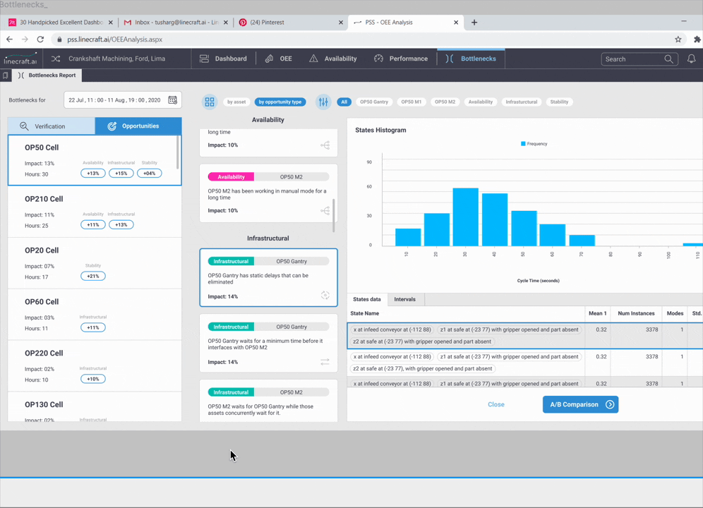703x508 pixels.
Task: Switch to the Intervals tab
Action: (x=405, y=300)
